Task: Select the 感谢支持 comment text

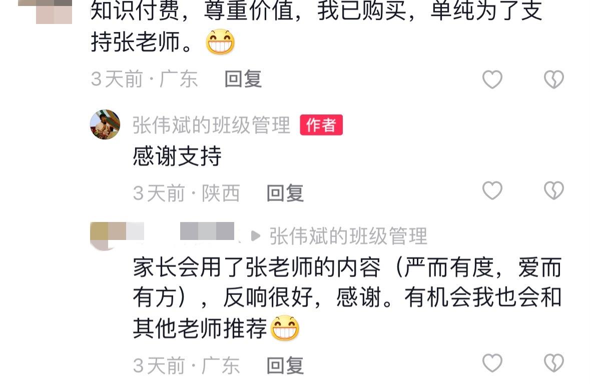Action: (x=177, y=156)
